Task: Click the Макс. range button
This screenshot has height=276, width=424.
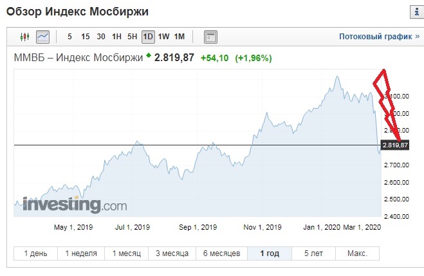Action: point(352,253)
